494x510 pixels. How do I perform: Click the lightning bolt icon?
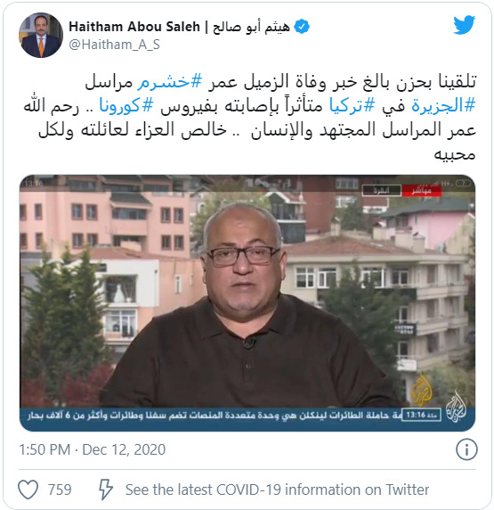pyautogui.click(x=105, y=489)
